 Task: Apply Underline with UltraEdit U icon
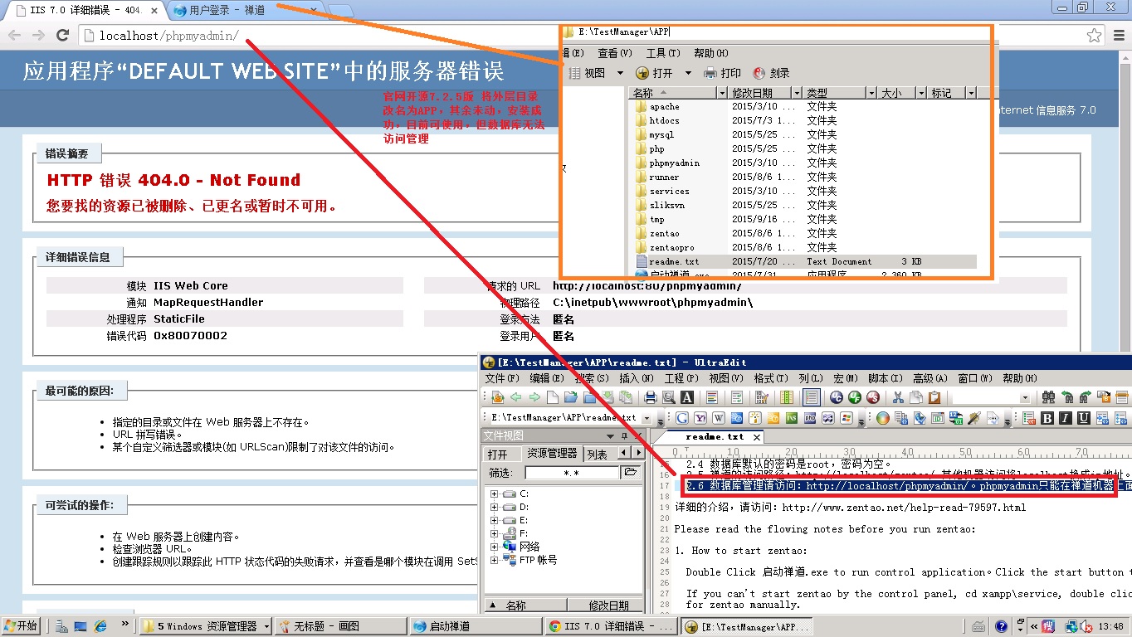point(1083,418)
